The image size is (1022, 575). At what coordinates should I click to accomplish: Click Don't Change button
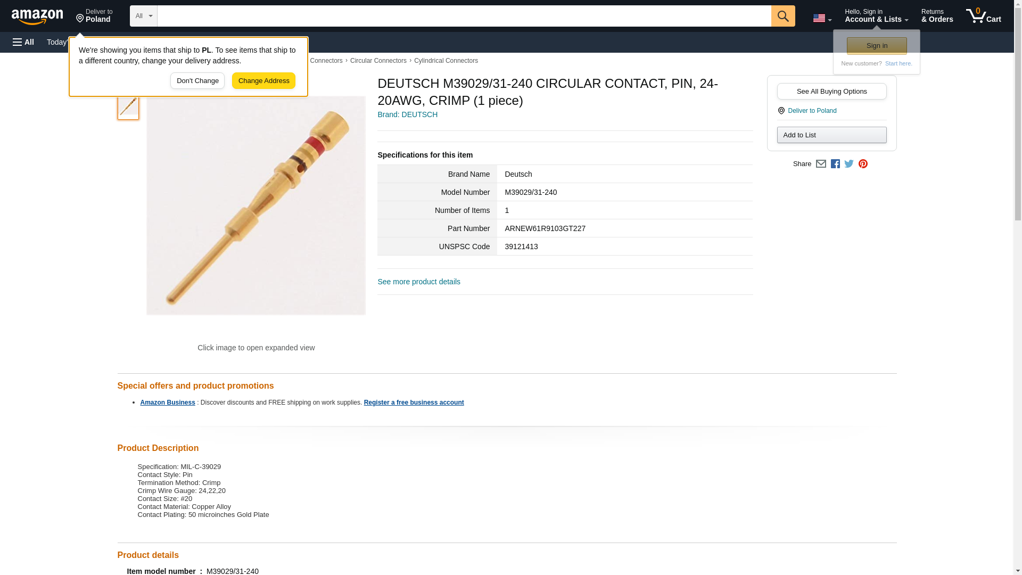pyautogui.click(x=197, y=81)
